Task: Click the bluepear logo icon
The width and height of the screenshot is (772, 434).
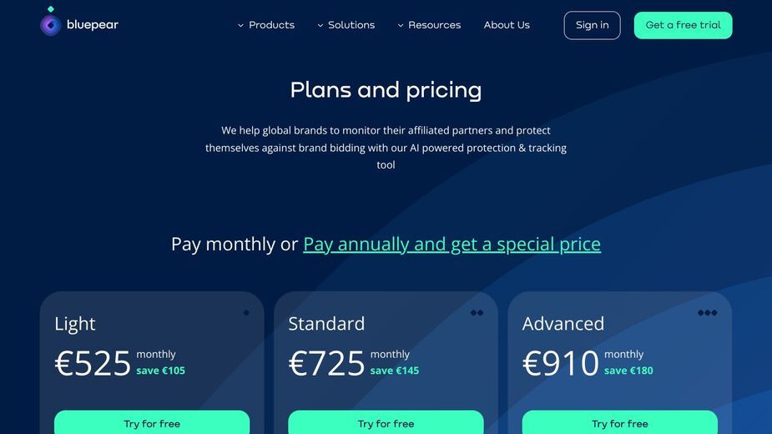Action: point(50,22)
